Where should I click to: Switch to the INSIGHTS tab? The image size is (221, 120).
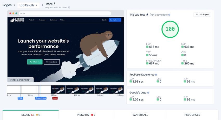(x=86, y=115)
